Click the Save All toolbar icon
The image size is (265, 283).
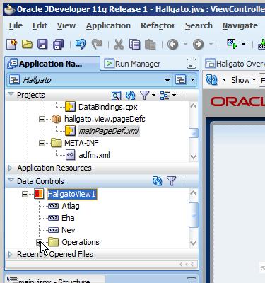click(59, 44)
